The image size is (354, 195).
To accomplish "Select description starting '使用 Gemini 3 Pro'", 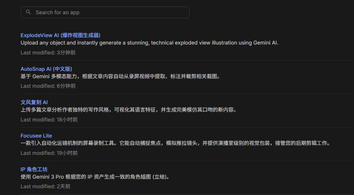I will (95, 177).
